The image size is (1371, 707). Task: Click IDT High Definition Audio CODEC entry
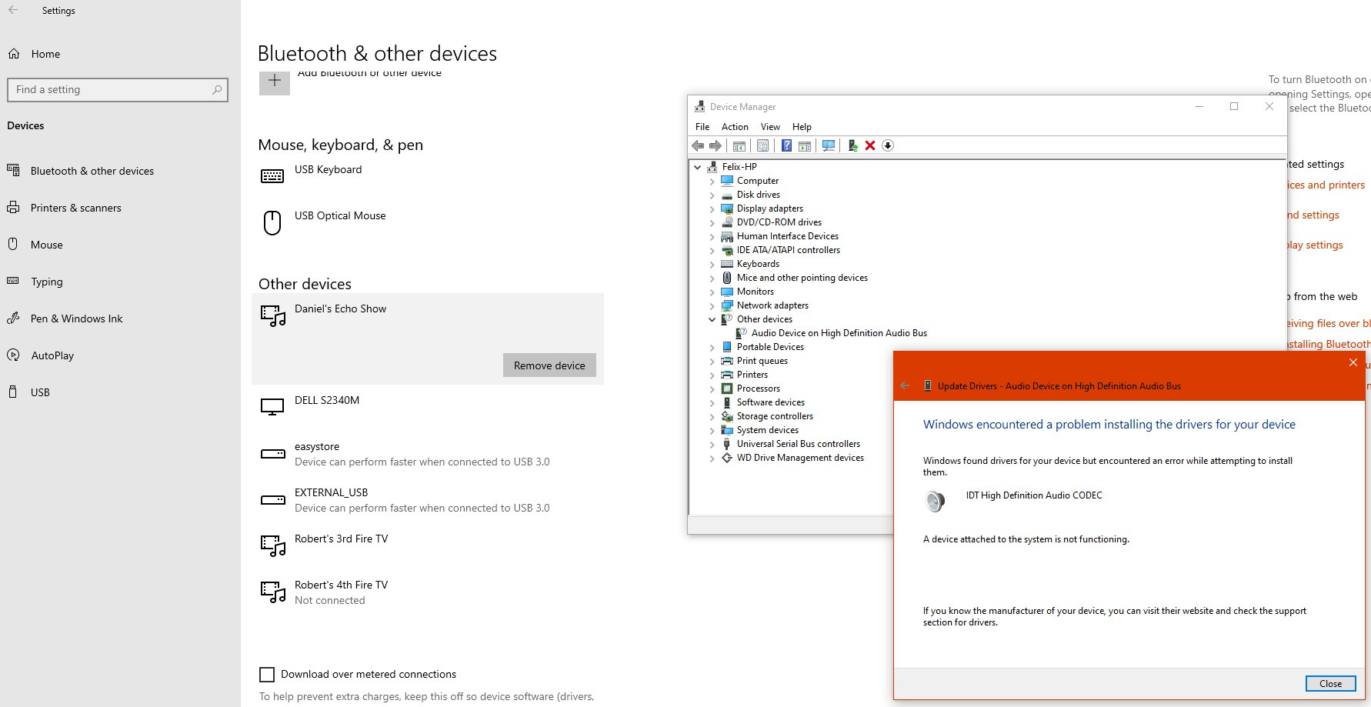point(1034,495)
